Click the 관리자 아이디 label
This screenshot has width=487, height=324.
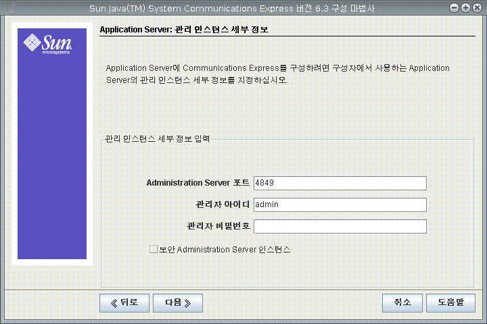pos(223,205)
